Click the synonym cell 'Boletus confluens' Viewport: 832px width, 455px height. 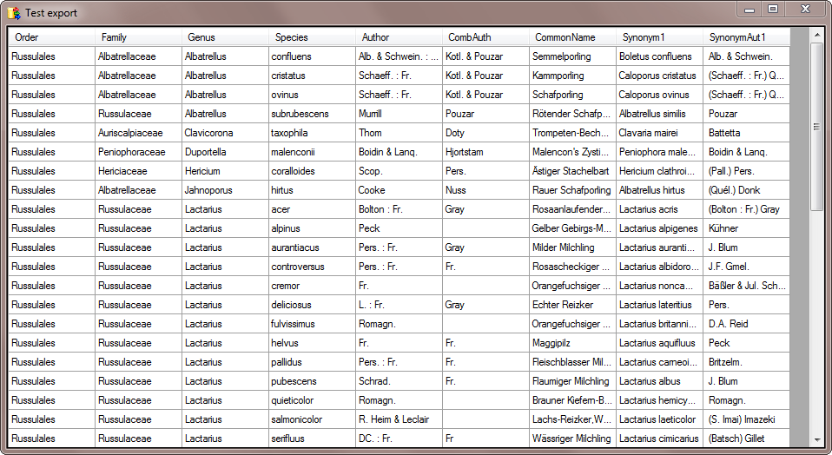pyautogui.click(x=659, y=56)
